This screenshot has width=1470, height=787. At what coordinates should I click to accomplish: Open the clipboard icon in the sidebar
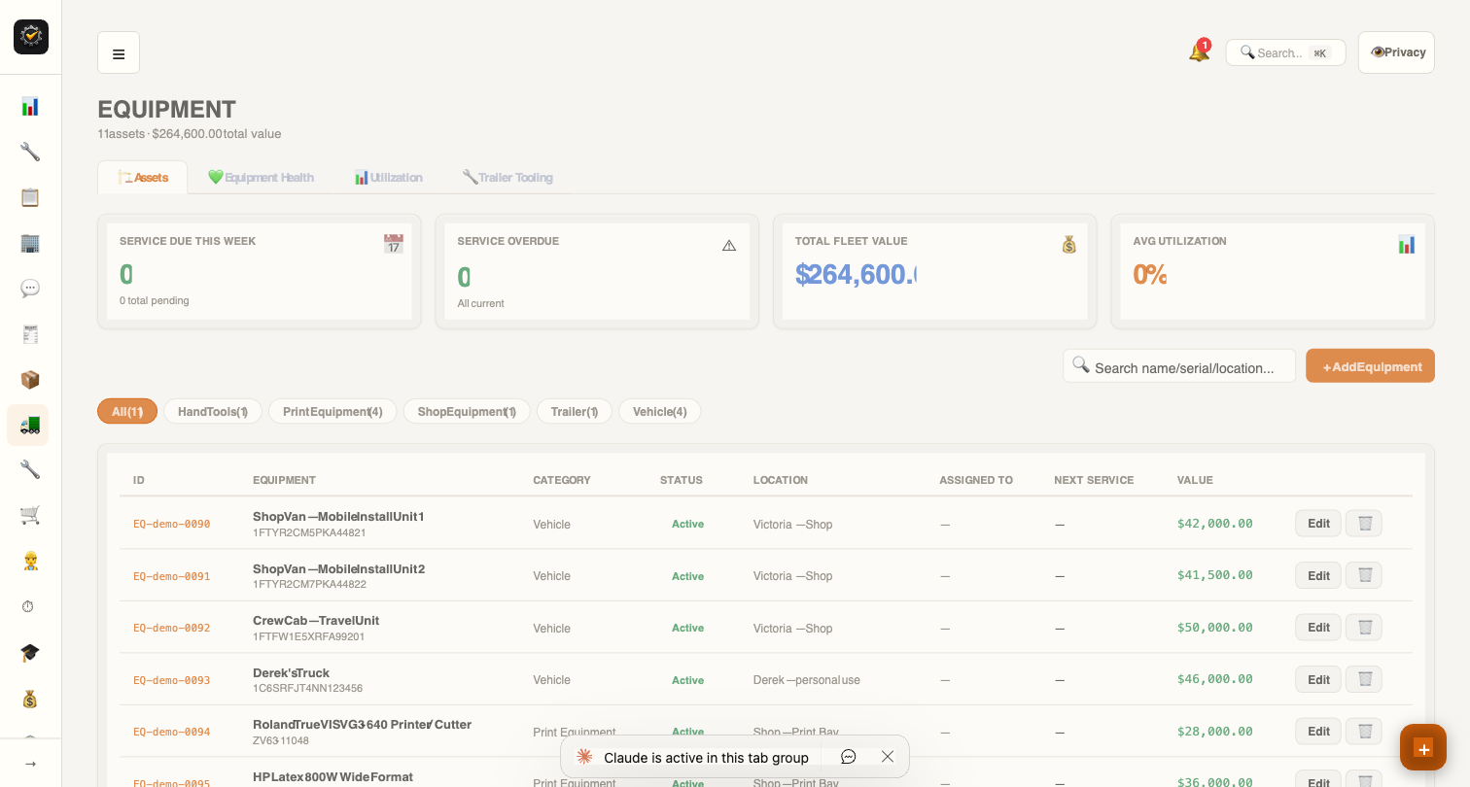pos(30,197)
